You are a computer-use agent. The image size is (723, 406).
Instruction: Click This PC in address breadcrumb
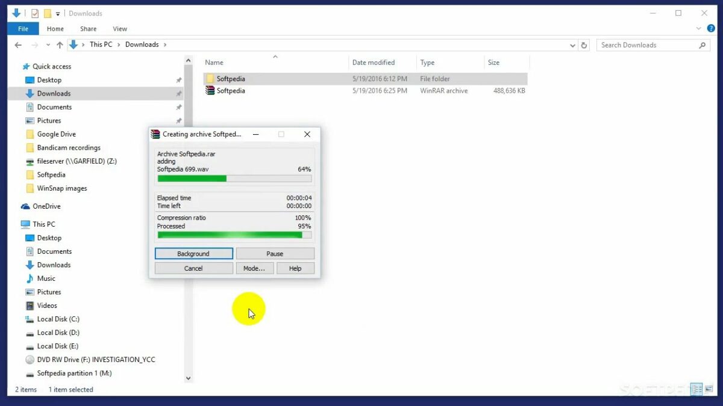(x=101, y=45)
